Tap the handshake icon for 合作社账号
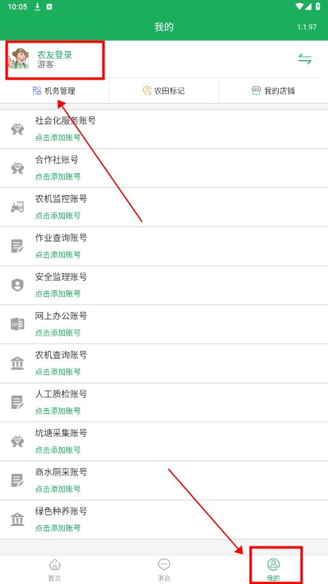This screenshot has width=328, height=584. pyautogui.click(x=17, y=168)
